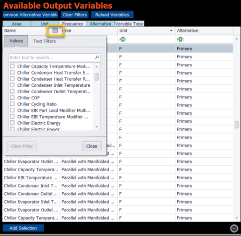
Task: Click the main table scroll down arrow
Action: pyautogui.click(x=237, y=218)
